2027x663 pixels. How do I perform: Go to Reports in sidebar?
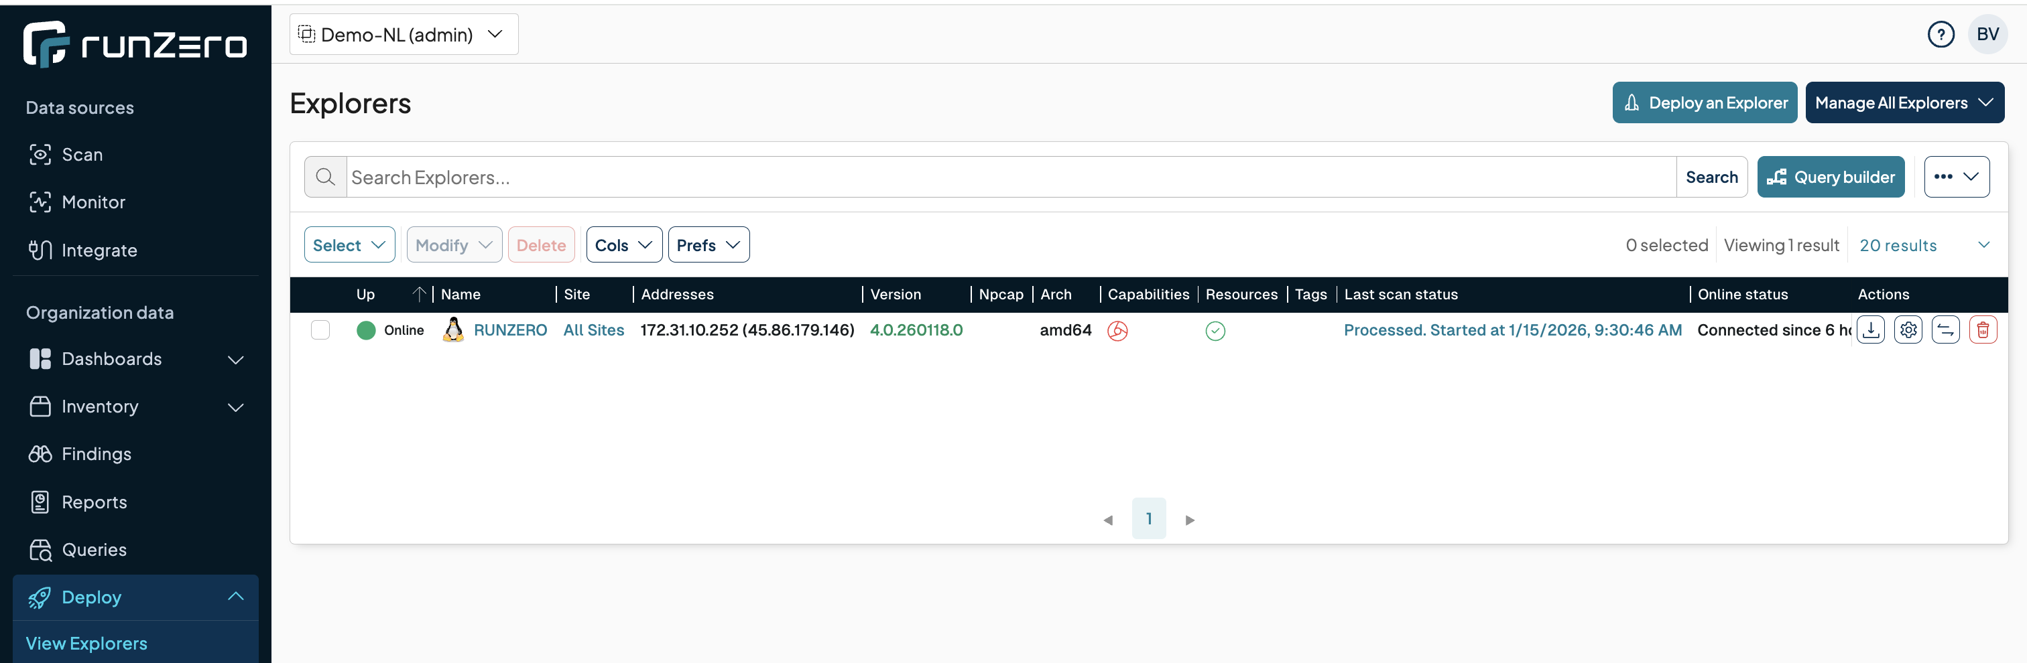(x=94, y=502)
